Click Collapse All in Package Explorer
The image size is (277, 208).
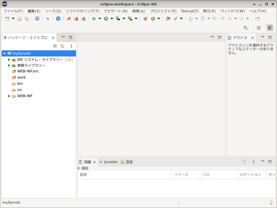pos(55,46)
